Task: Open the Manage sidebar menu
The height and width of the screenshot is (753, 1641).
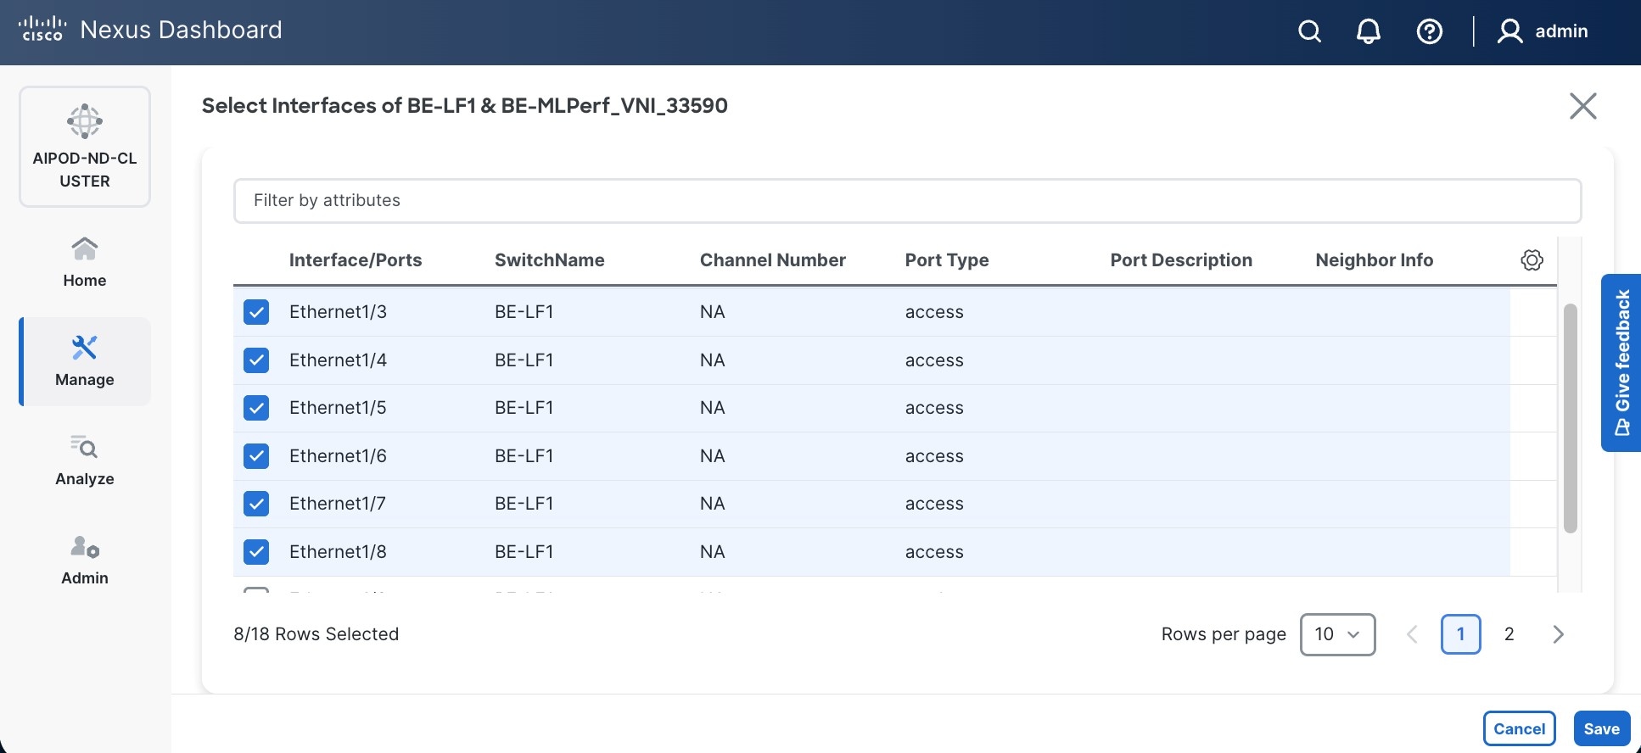Action: pos(85,361)
